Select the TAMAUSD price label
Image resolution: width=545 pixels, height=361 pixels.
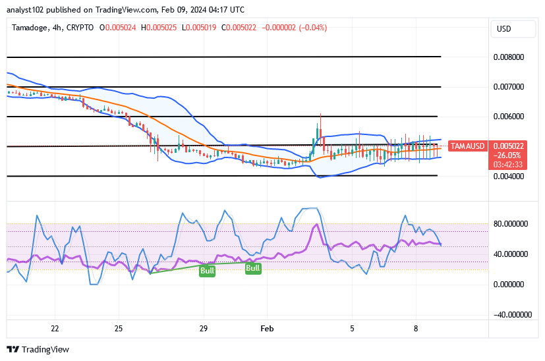[x=467, y=146]
